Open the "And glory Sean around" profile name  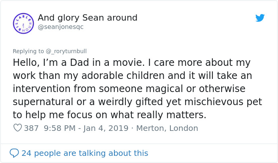[87, 18]
